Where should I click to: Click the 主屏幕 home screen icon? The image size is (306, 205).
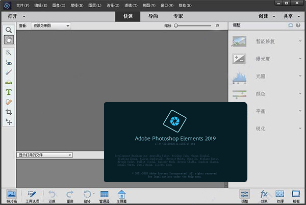coord(122,196)
